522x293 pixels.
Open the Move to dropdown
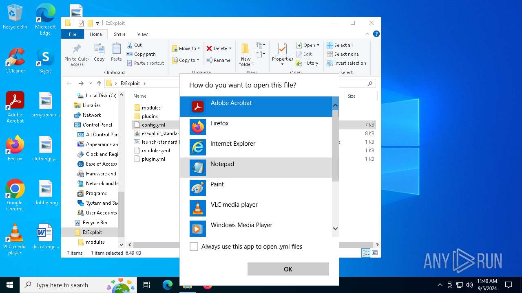click(186, 48)
